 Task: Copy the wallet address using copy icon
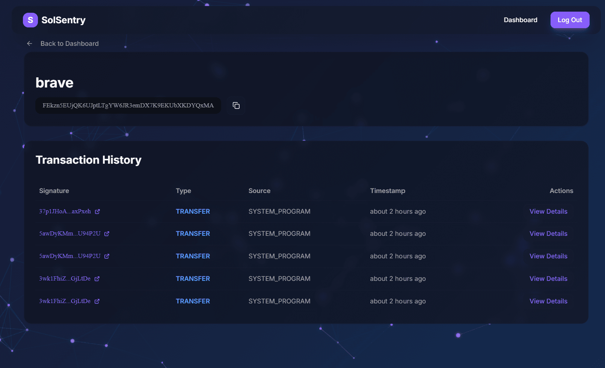[x=235, y=106]
